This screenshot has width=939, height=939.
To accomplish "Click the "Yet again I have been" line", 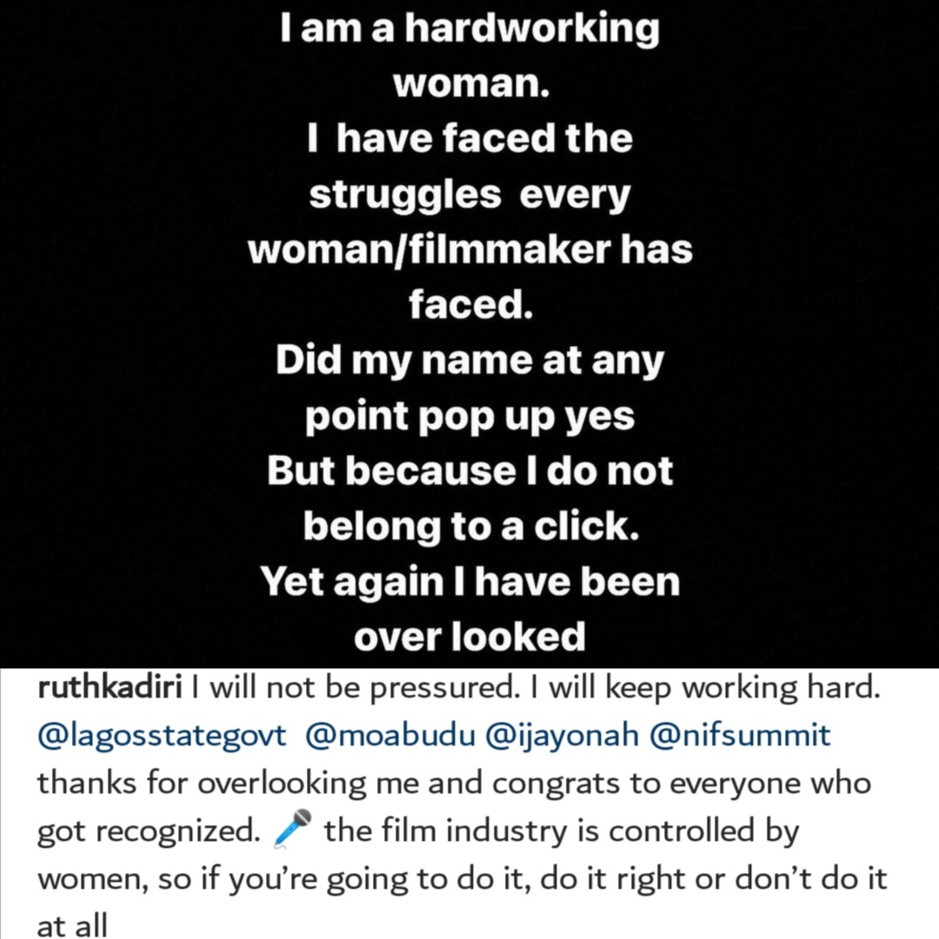I will click(x=469, y=582).
